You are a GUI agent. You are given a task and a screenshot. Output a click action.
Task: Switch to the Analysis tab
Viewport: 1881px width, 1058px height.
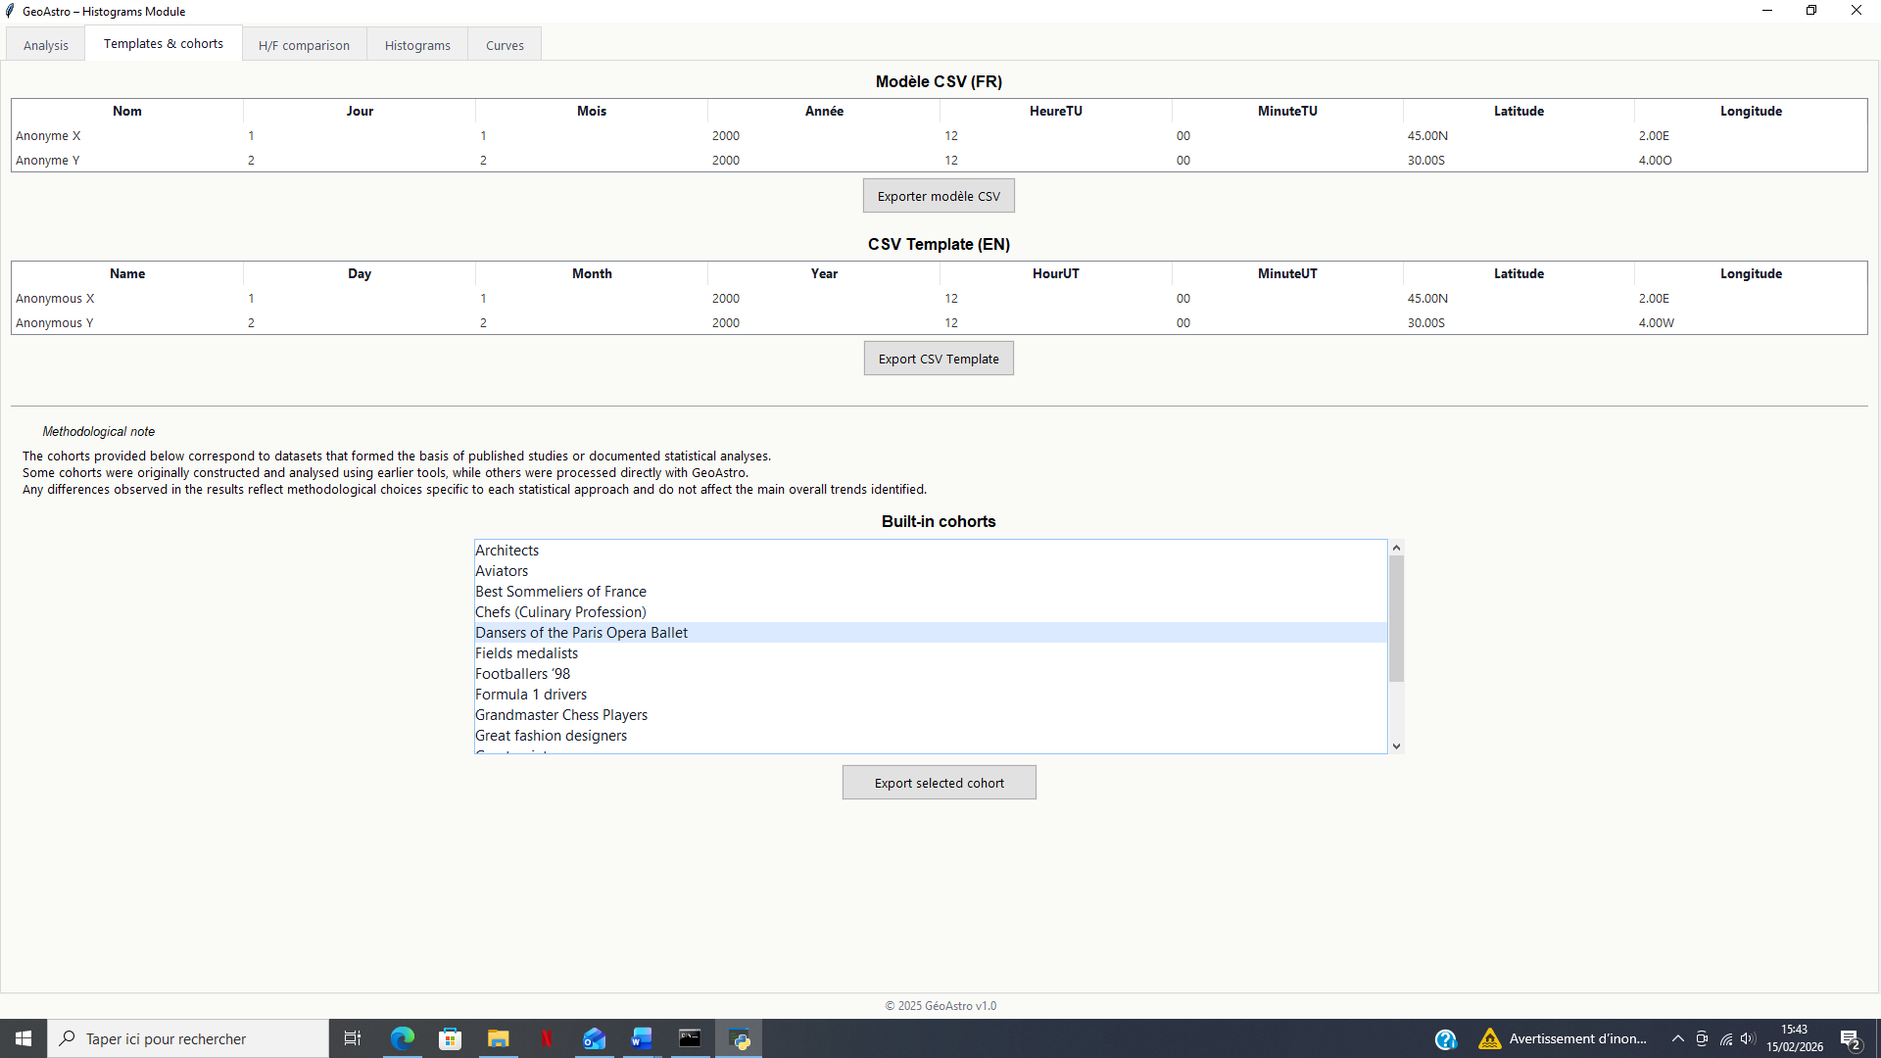[45, 45]
